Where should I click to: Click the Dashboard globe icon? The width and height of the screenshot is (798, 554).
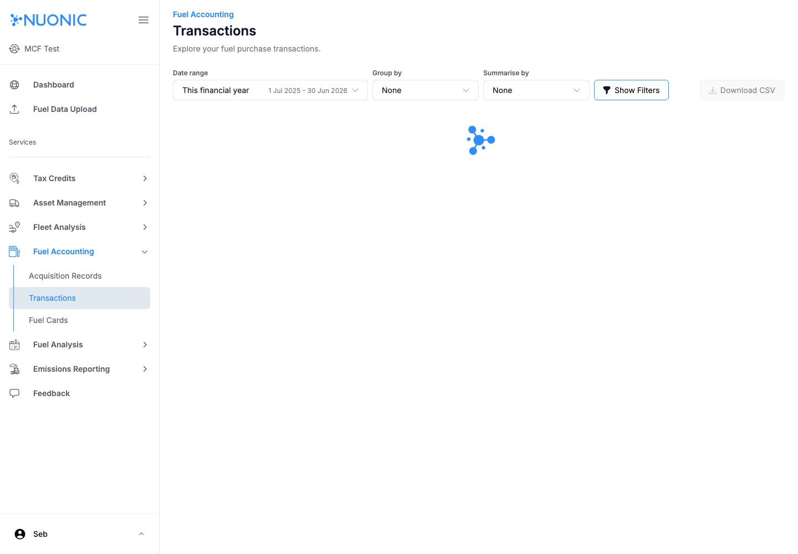click(15, 85)
